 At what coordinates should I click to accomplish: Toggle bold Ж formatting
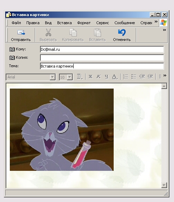coord(91,77)
